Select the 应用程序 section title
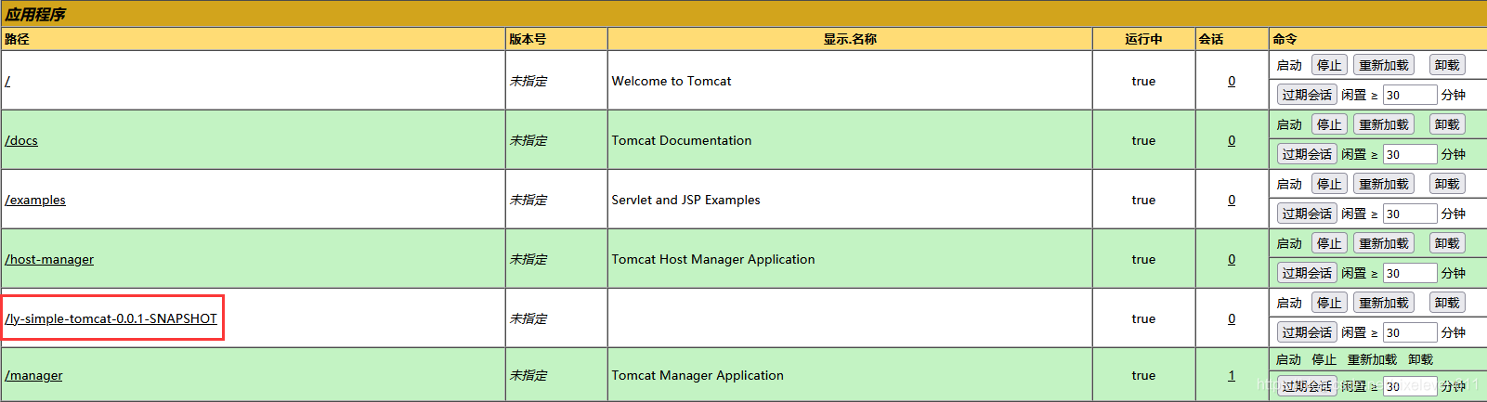 [x=35, y=14]
